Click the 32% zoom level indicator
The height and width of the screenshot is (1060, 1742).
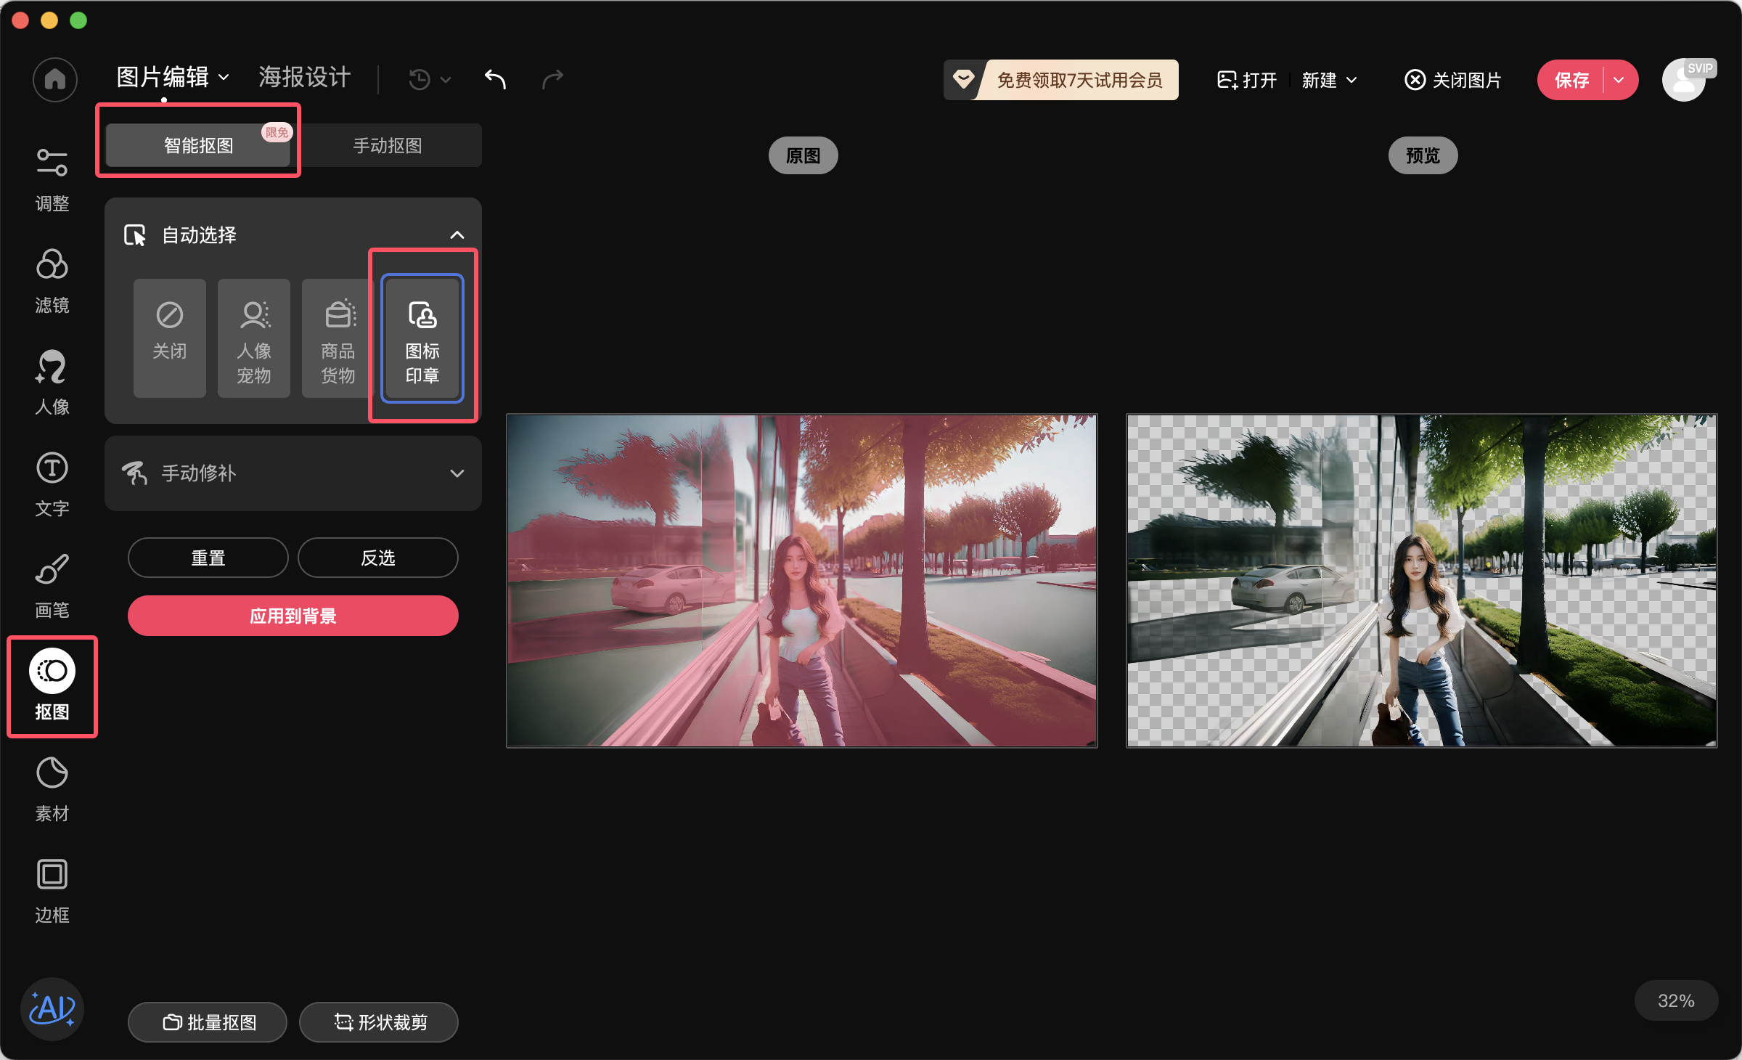click(1675, 1000)
